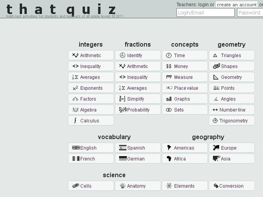Click the German flag icon
The width and height of the screenshot is (263, 197).
(x=123, y=159)
